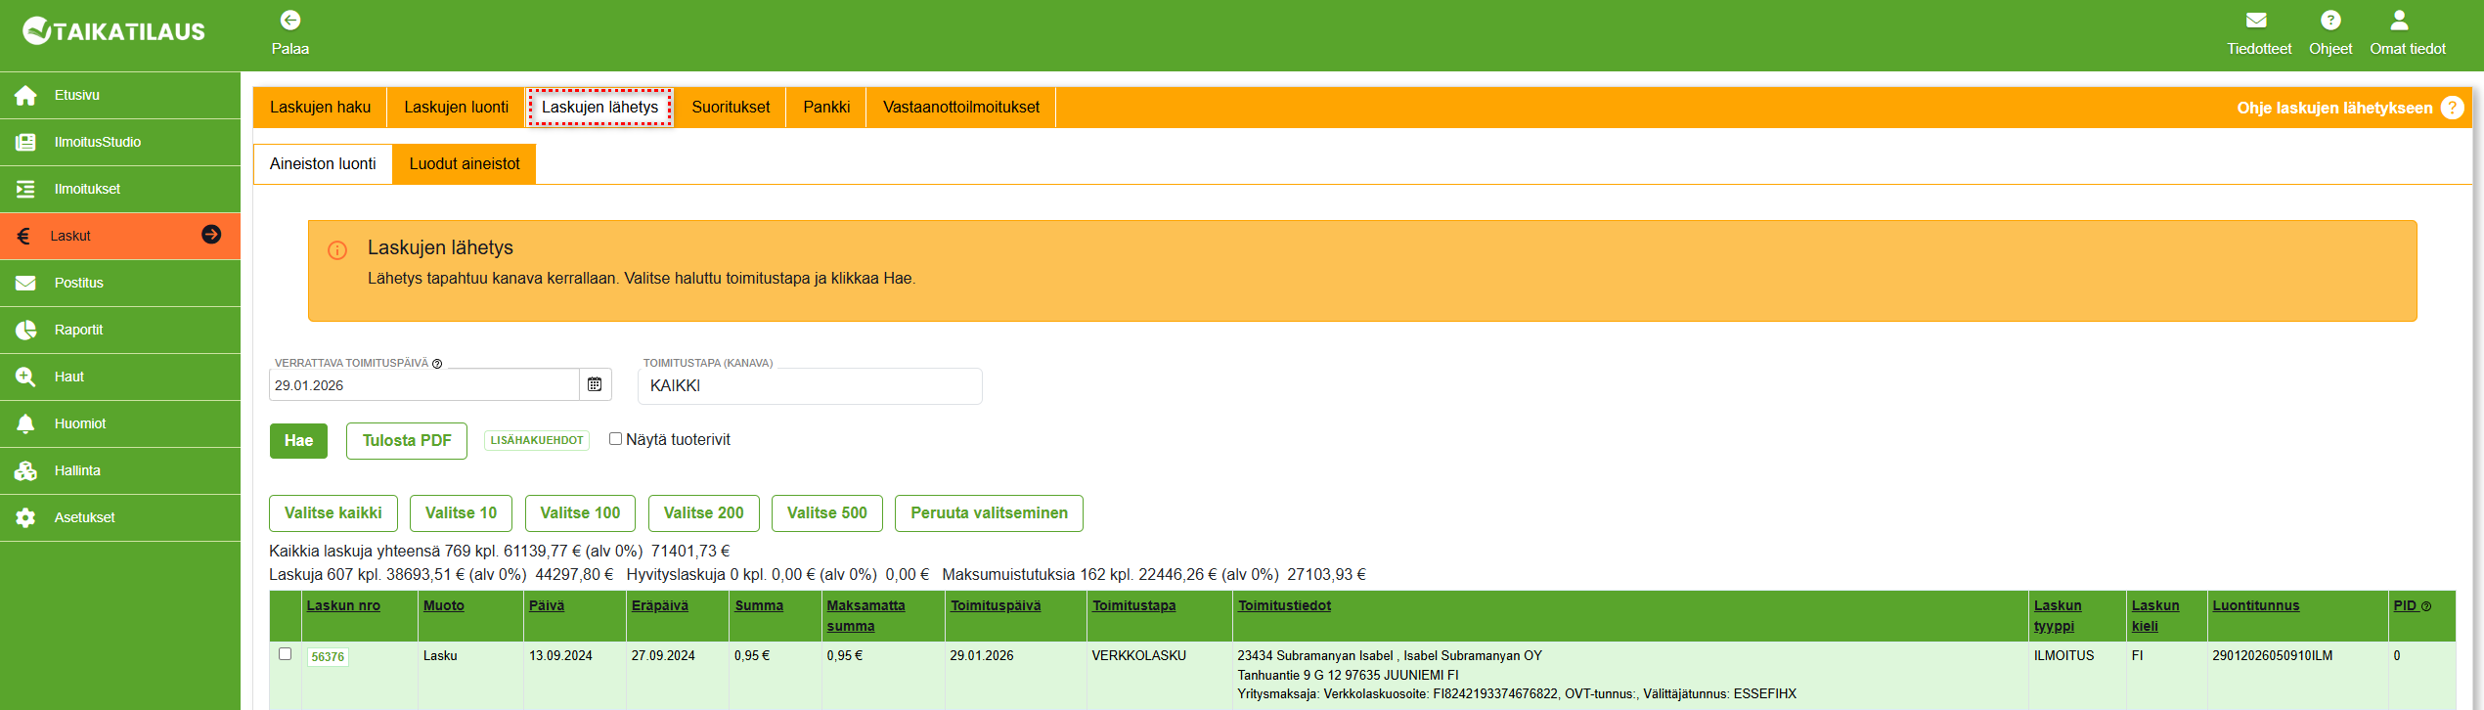The image size is (2484, 710).
Task: Open Omat tiedot user icon
Action: coord(2399,21)
